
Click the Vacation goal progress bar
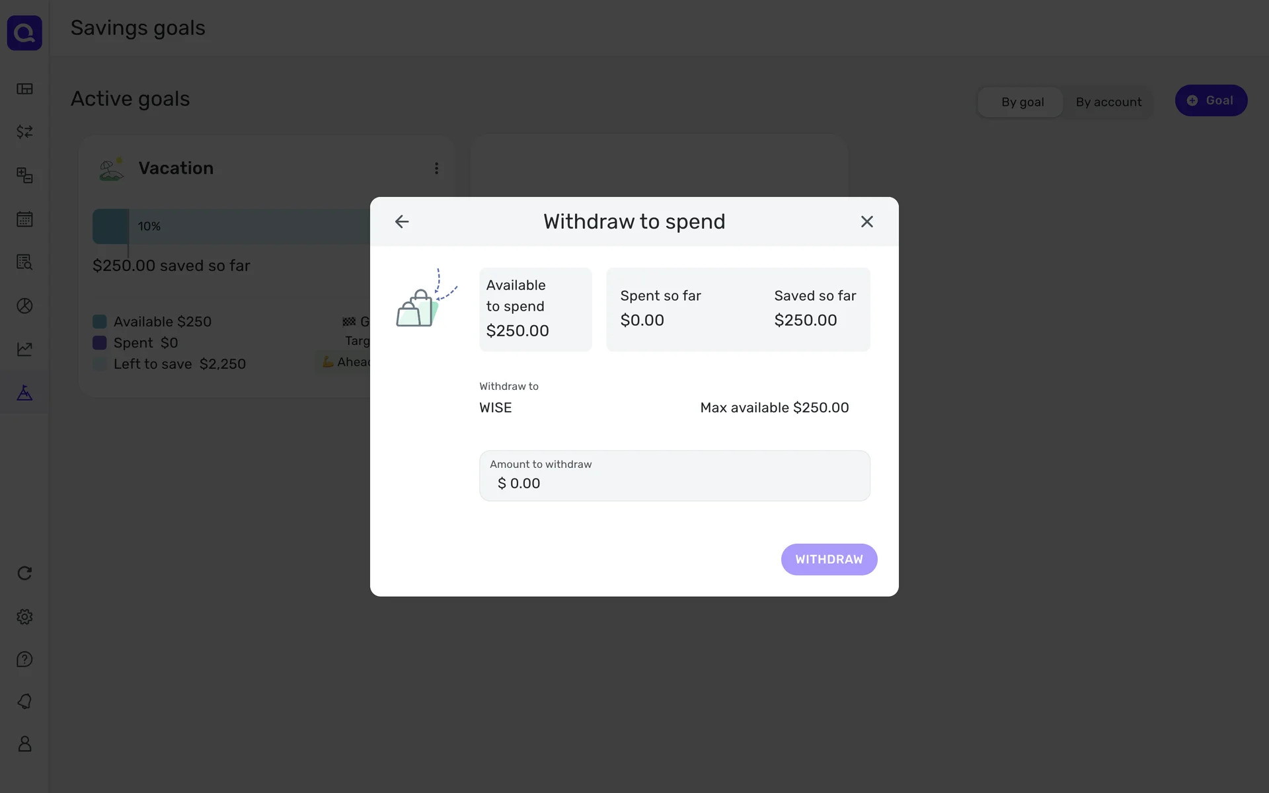tap(231, 227)
